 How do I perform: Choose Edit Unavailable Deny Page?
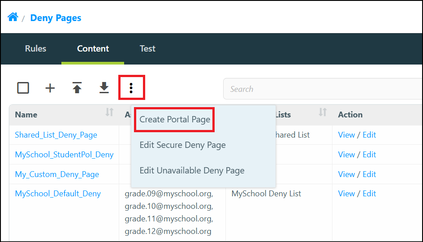pos(192,170)
